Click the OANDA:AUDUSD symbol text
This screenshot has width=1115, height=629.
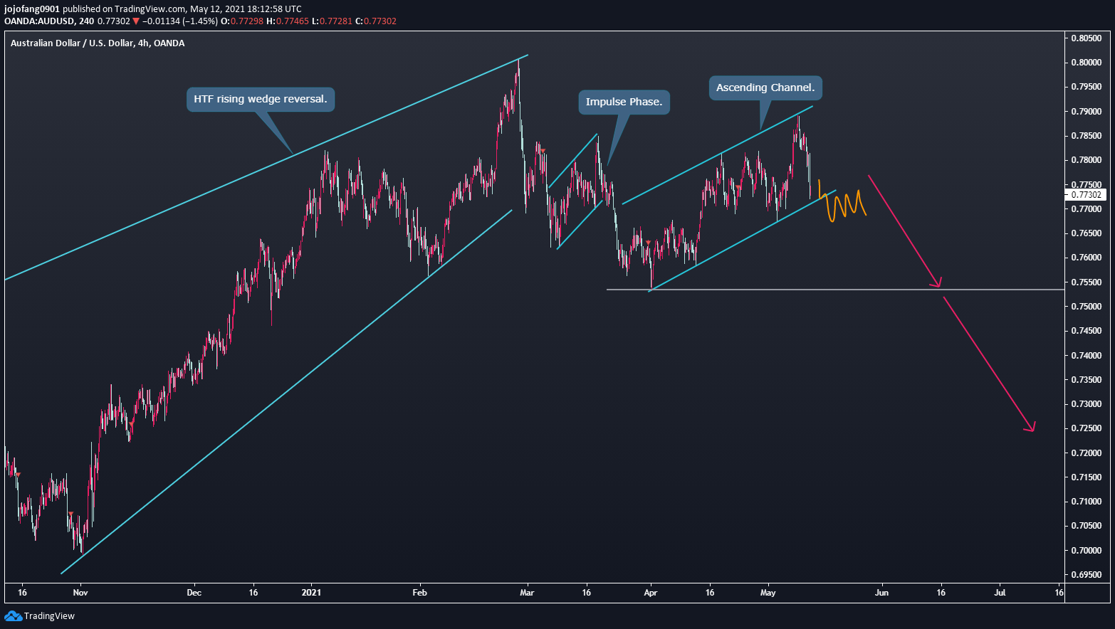point(39,21)
